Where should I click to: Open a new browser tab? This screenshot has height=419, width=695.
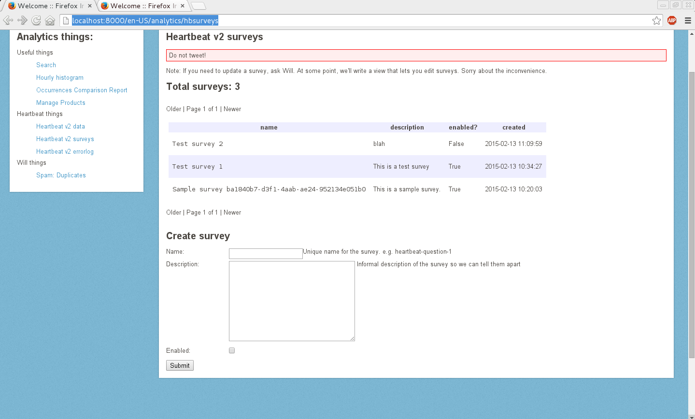coord(199,6)
